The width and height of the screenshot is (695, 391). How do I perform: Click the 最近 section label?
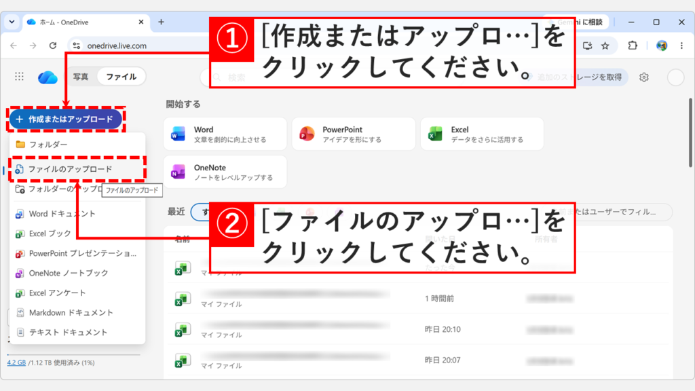coord(176,212)
